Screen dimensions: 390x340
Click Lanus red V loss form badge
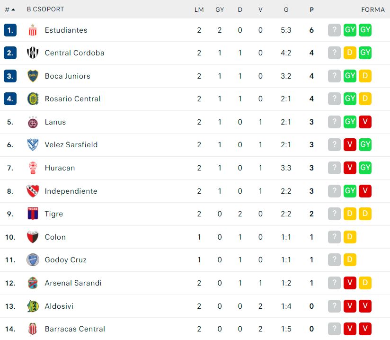(365, 122)
